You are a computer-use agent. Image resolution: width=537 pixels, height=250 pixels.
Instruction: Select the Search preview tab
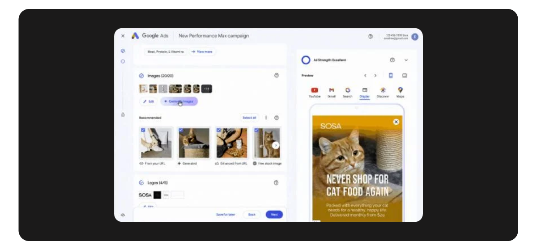coord(348,93)
